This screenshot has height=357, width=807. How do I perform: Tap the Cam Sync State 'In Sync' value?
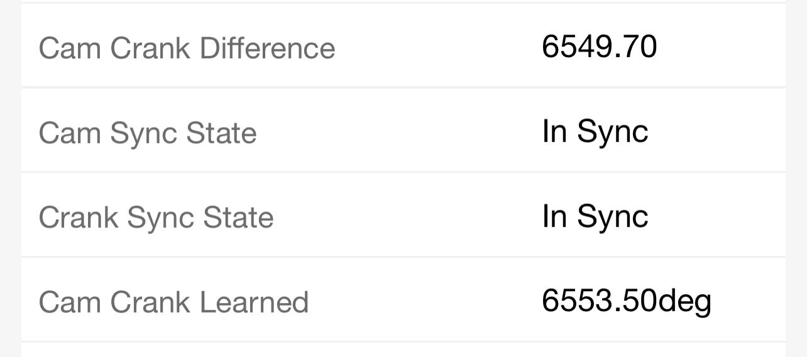click(x=595, y=131)
